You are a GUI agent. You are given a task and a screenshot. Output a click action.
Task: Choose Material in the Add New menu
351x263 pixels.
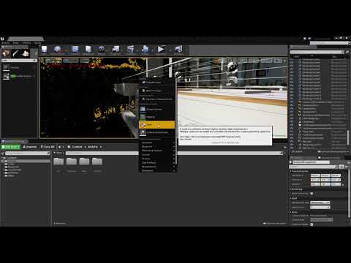point(156,117)
